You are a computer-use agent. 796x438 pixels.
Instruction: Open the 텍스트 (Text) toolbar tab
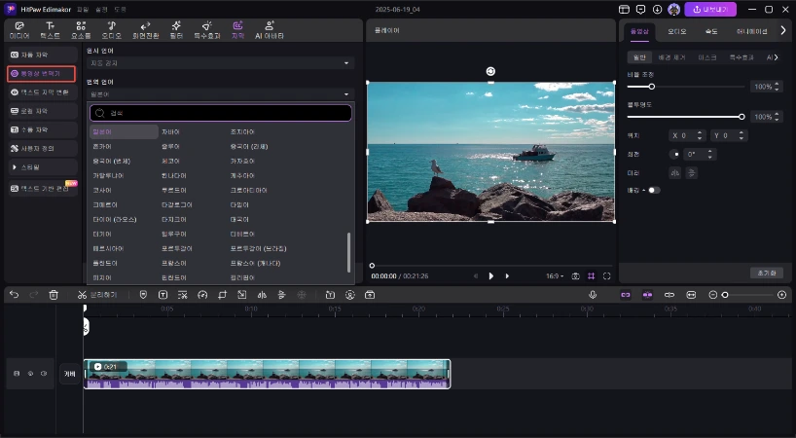click(x=50, y=30)
